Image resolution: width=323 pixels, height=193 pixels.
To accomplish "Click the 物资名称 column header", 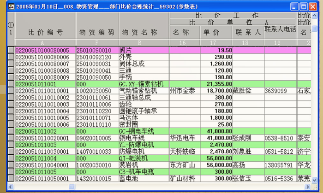I will (x=144, y=33).
